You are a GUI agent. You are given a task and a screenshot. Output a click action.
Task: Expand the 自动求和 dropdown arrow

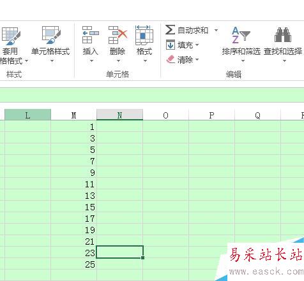[216, 30]
